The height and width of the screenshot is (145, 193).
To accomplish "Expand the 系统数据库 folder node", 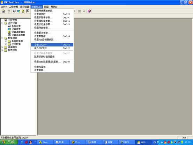I will [6, 41].
